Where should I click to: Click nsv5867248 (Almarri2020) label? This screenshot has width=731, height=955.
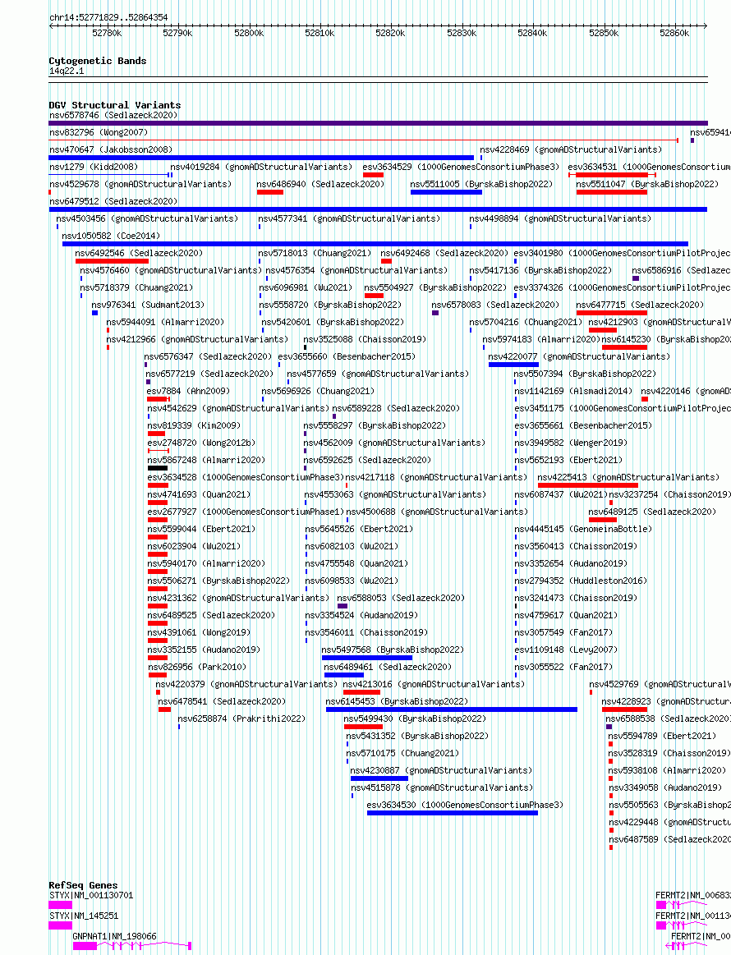tap(206, 460)
